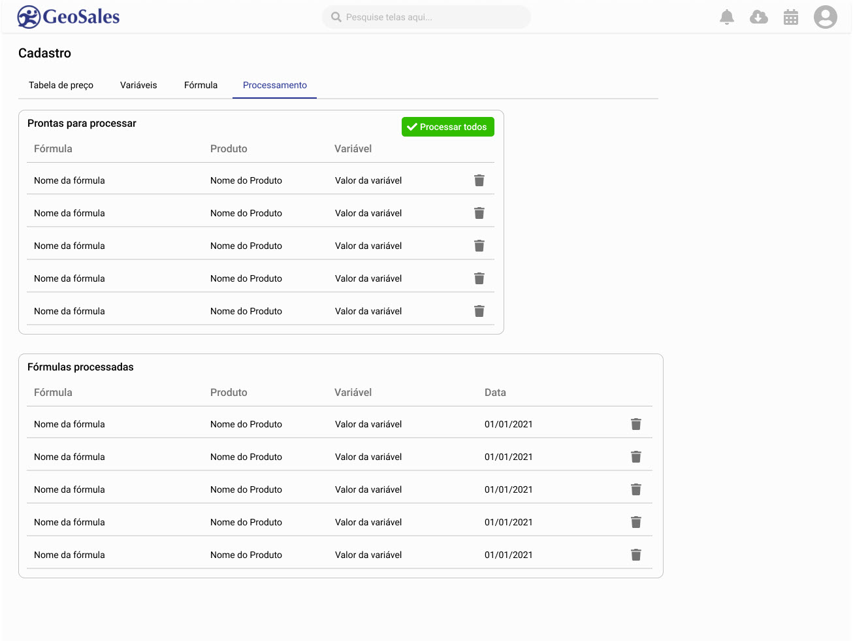The image size is (853, 641).
Task: Open the Variáveis tab
Action: pyautogui.click(x=138, y=86)
